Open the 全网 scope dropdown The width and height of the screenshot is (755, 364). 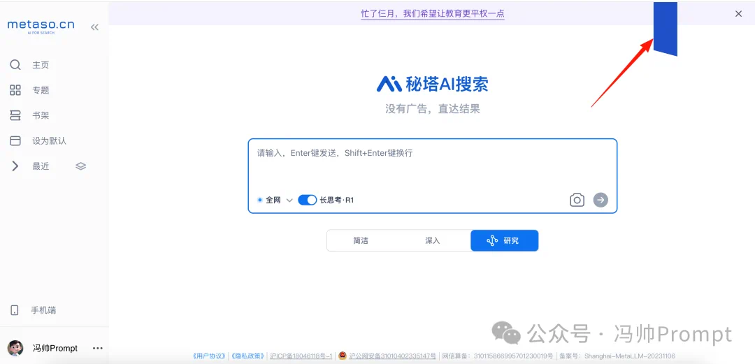click(275, 200)
